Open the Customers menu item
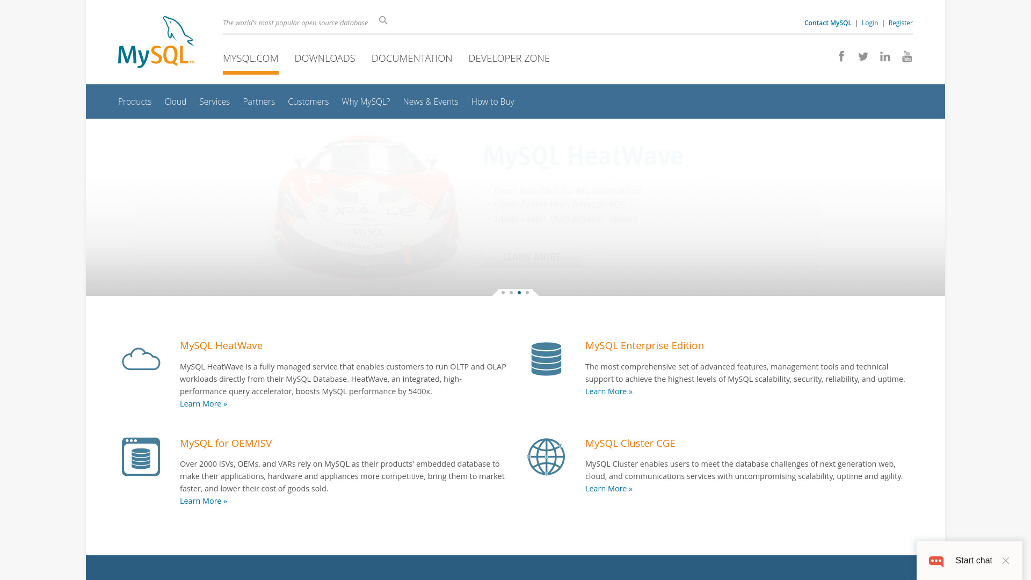Viewport: 1031px width, 580px height. click(x=308, y=102)
